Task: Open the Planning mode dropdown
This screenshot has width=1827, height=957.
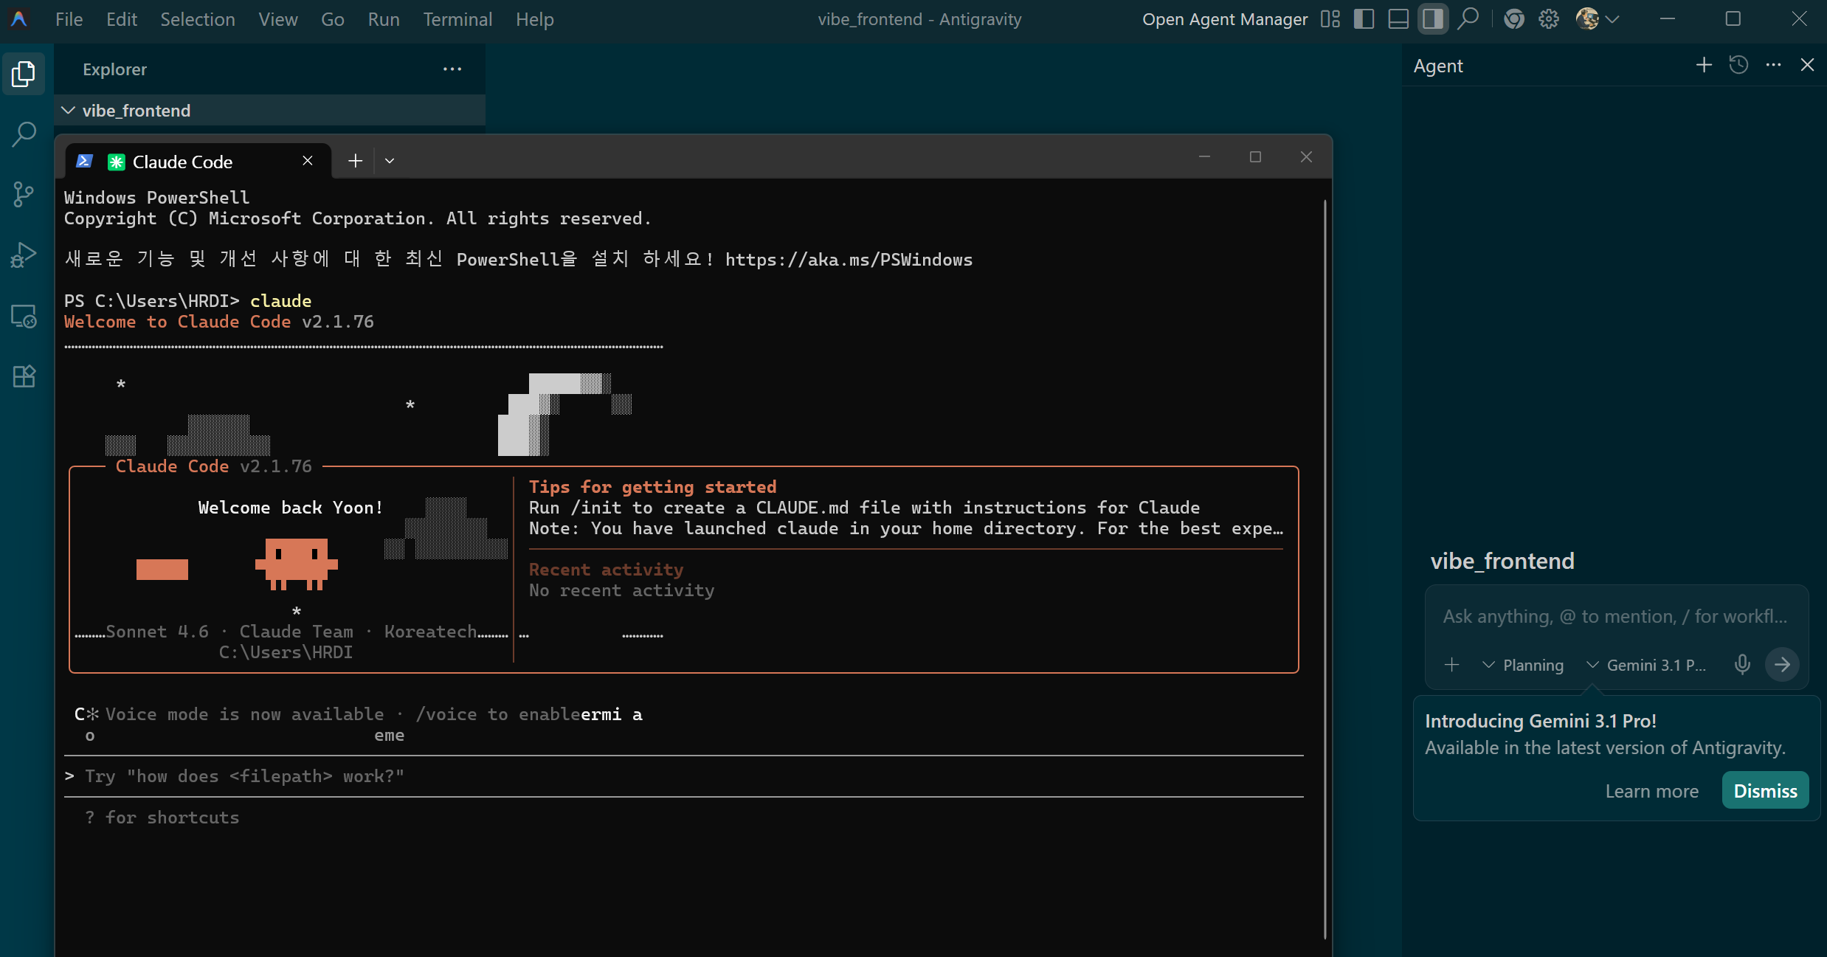Action: [1524, 666]
